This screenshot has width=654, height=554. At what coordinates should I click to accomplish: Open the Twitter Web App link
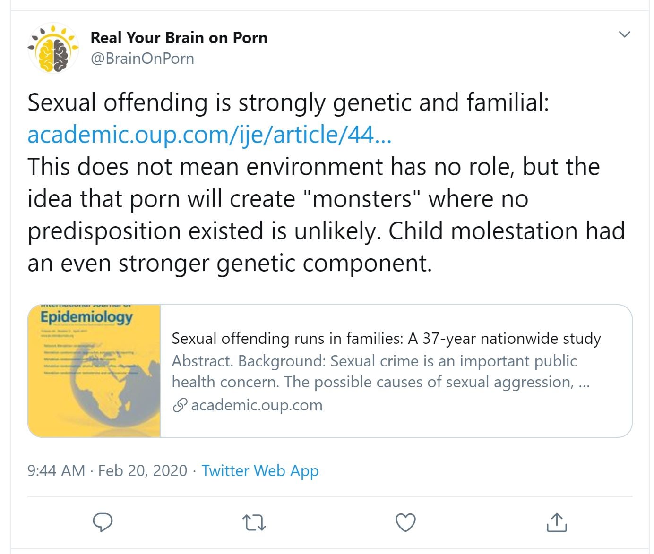click(260, 470)
